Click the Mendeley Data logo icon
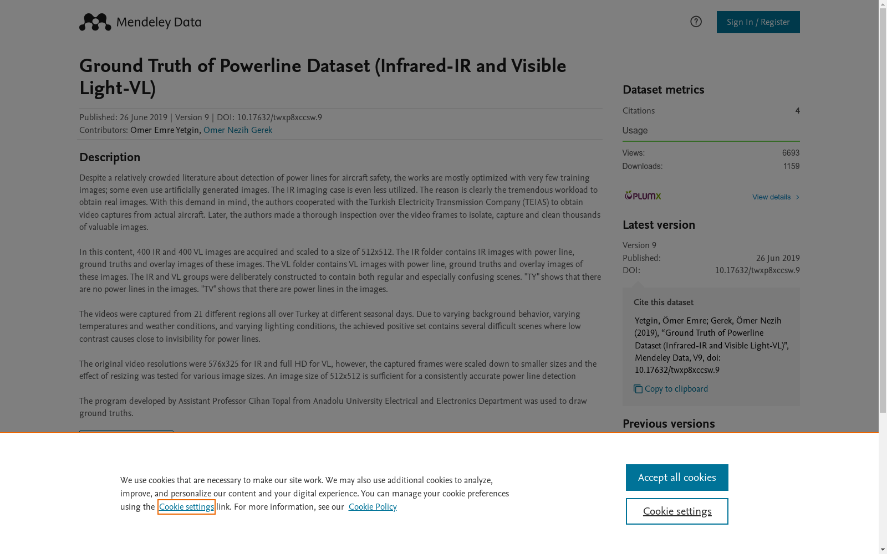 click(x=95, y=22)
